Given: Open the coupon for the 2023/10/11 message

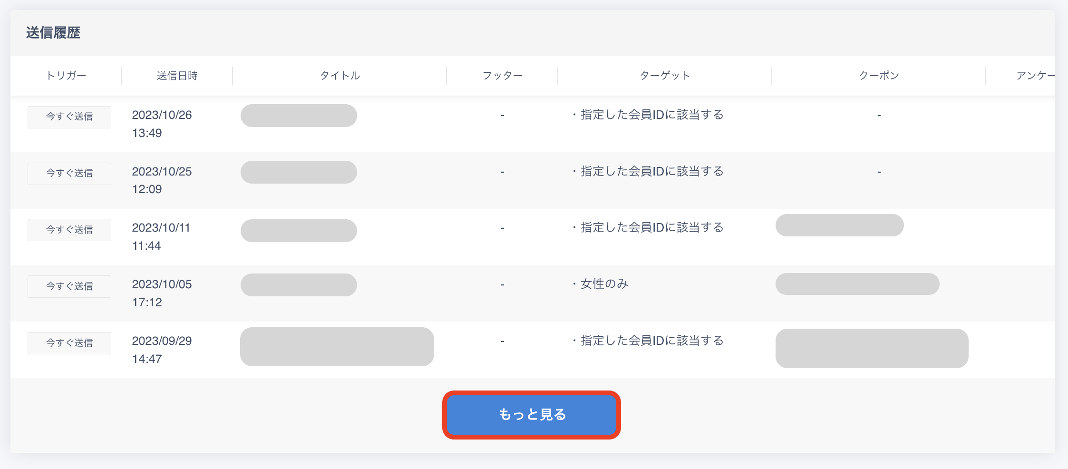Looking at the screenshot, I should pyautogui.click(x=839, y=225).
